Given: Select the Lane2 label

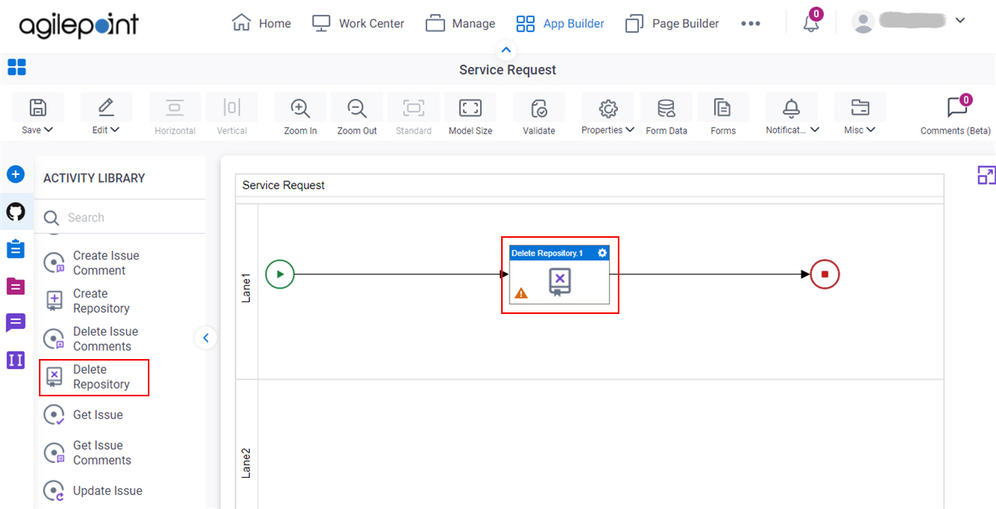Looking at the screenshot, I should [x=246, y=462].
